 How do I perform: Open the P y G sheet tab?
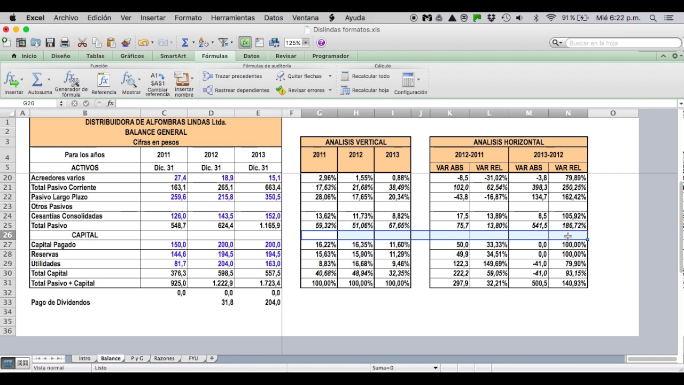point(137,358)
